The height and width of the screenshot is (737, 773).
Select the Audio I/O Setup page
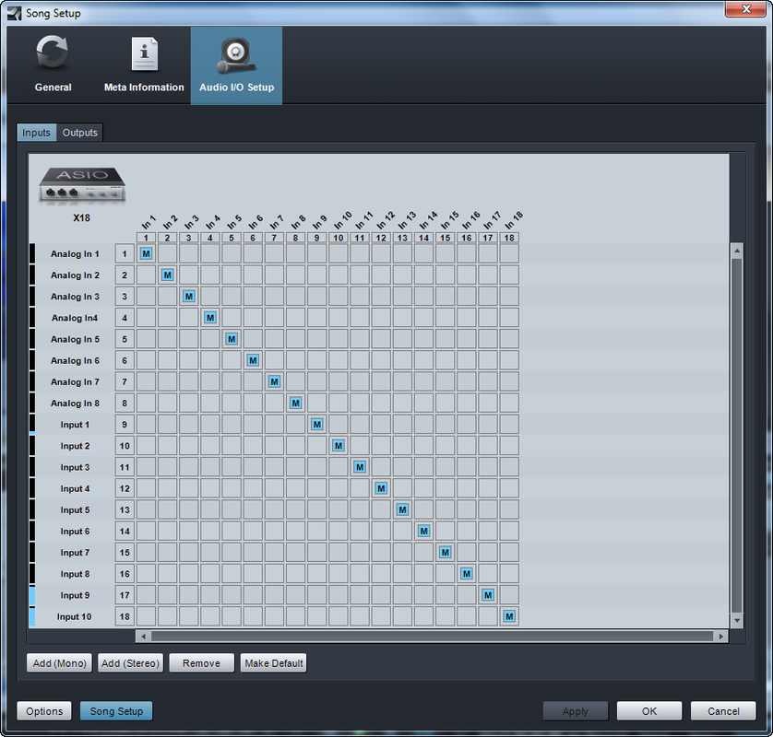pos(237,65)
